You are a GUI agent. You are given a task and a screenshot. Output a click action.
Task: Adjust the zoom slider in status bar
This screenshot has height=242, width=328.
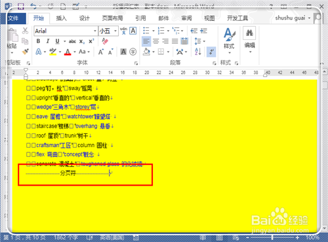[x=272, y=237]
